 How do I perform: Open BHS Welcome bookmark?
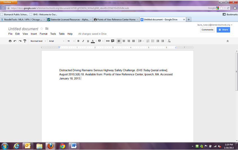click(43, 15)
